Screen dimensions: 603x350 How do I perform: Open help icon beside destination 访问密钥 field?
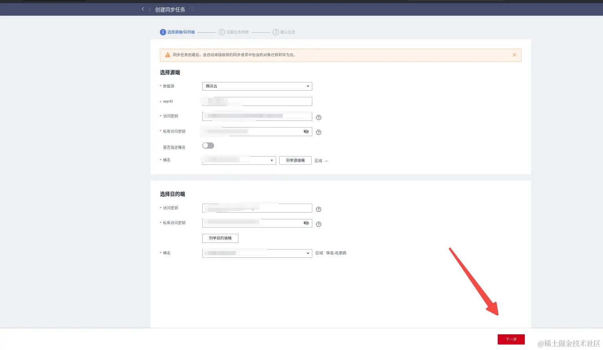(x=319, y=209)
